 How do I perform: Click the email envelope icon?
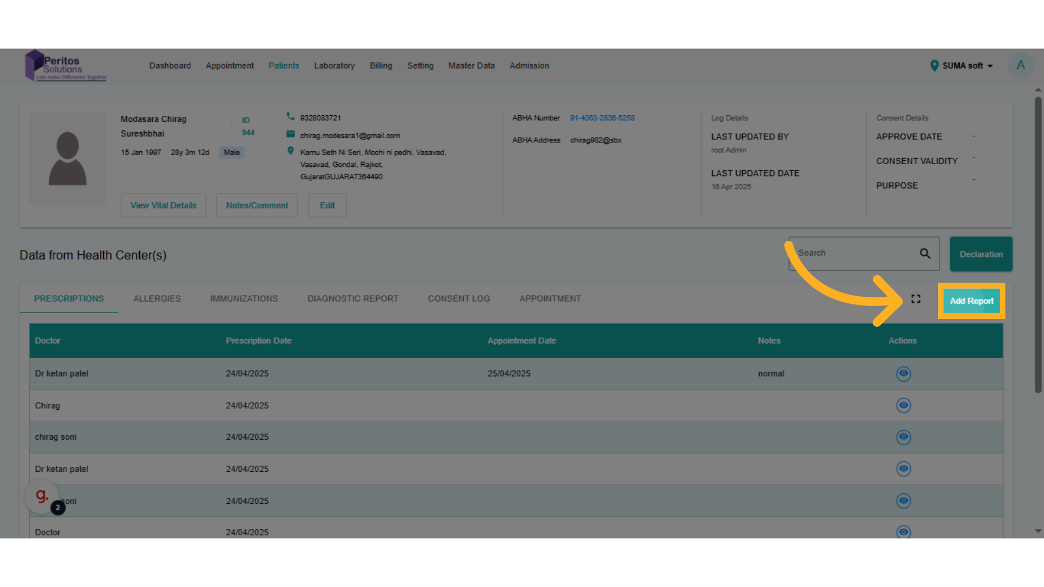coord(290,134)
